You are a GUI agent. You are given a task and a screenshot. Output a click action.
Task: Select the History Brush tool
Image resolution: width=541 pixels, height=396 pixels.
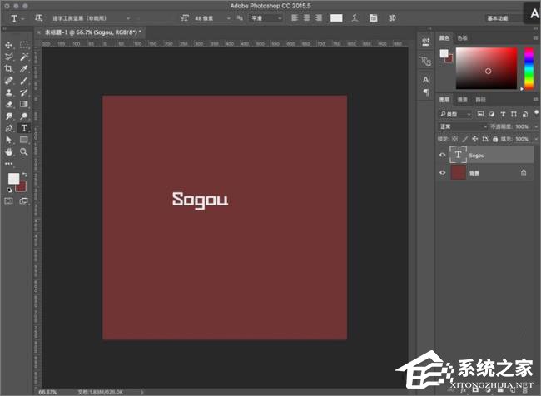pyautogui.click(x=24, y=92)
